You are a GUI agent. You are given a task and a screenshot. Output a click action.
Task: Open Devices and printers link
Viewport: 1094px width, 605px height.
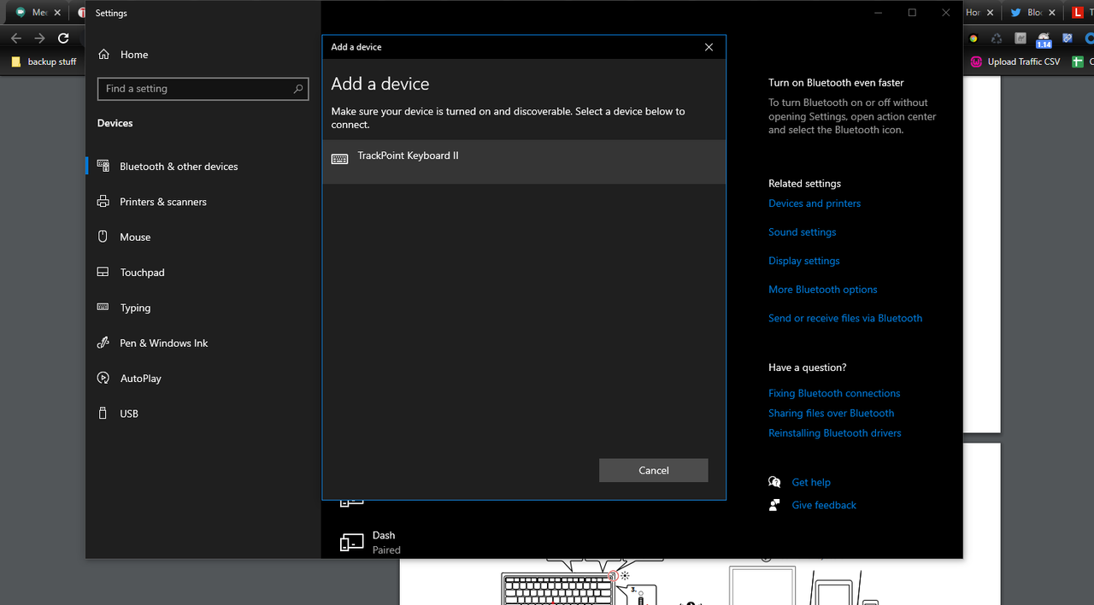815,203
